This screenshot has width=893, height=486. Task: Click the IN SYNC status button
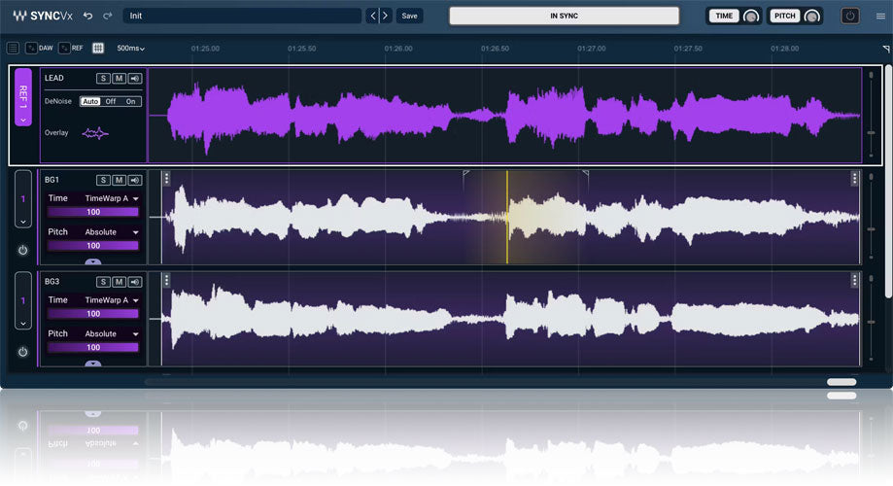[564, 16]
